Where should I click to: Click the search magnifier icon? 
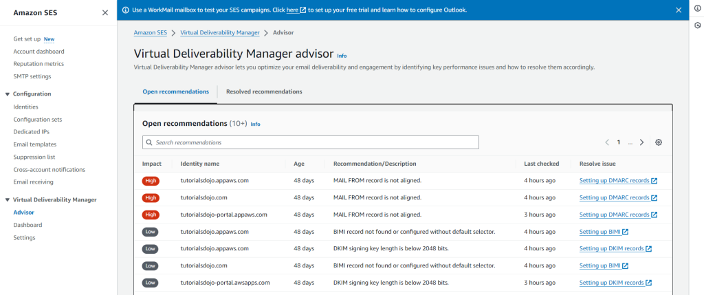149,142
